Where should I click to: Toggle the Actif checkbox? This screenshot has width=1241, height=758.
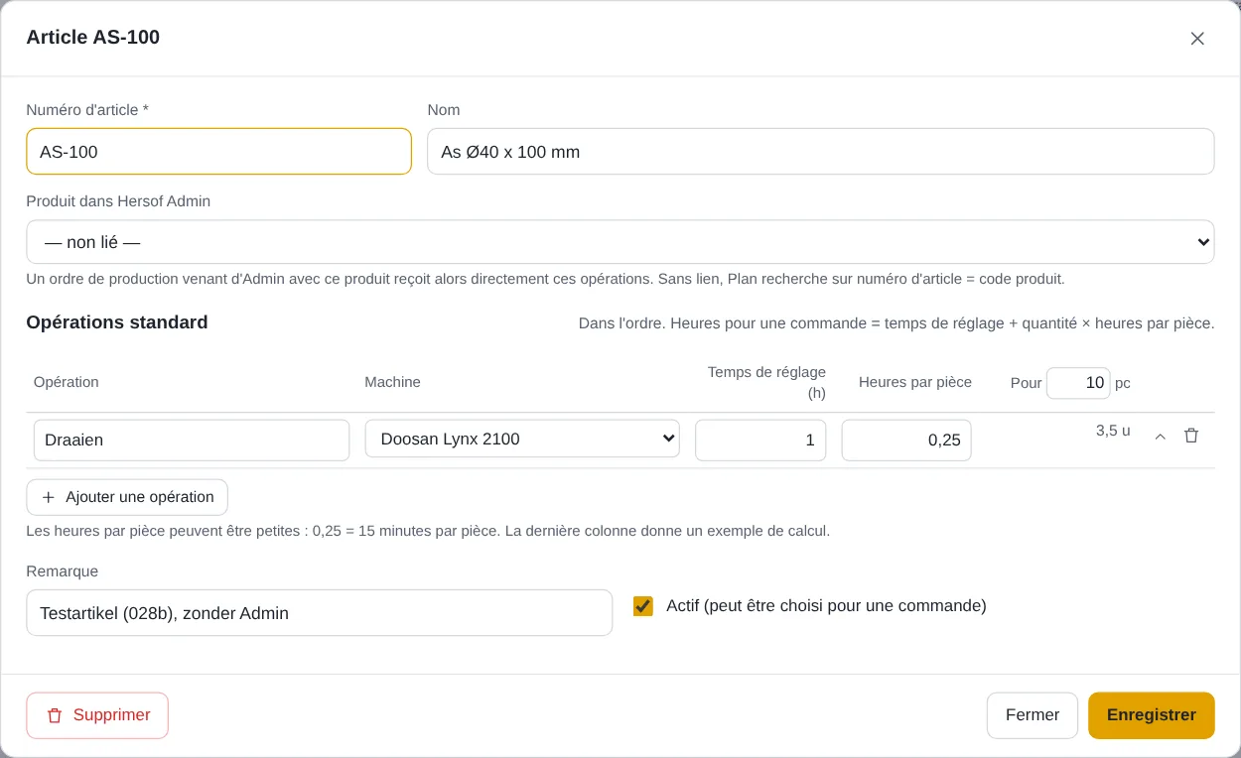643,606
